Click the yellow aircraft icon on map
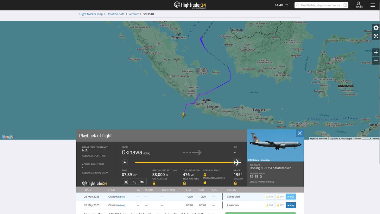Screen dimensions: 380x214 (183, 115)
